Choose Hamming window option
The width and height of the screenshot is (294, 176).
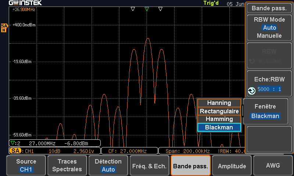point(219,119)
